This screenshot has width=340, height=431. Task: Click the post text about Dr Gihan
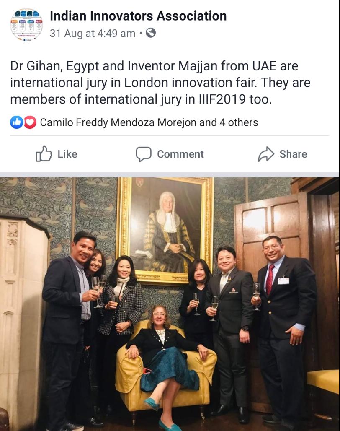click(x=160, y=83)
